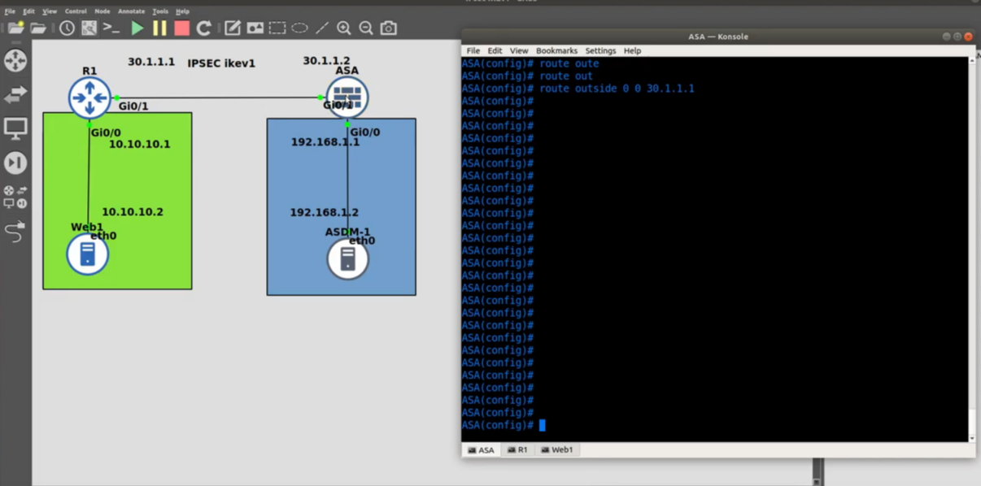
Task: Select the Draw a rectangle tool
Action: click(x=277, y=28)
